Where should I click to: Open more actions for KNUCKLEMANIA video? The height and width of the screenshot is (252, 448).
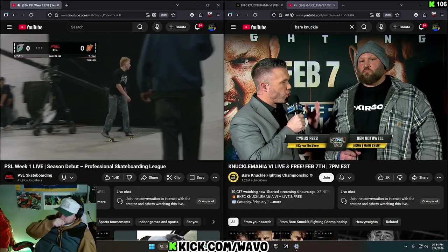439,177
